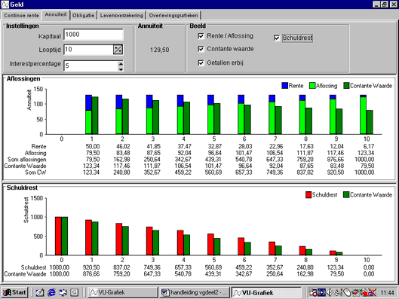399x299 pixels.
Task: Open the Levensverzekering tab
Action: [121, 16]
